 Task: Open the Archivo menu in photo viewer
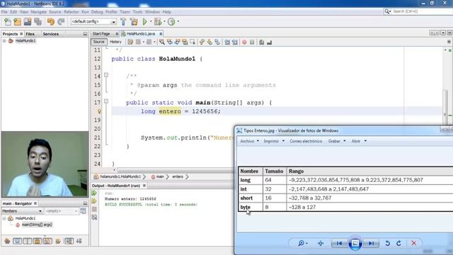point(249,141)
